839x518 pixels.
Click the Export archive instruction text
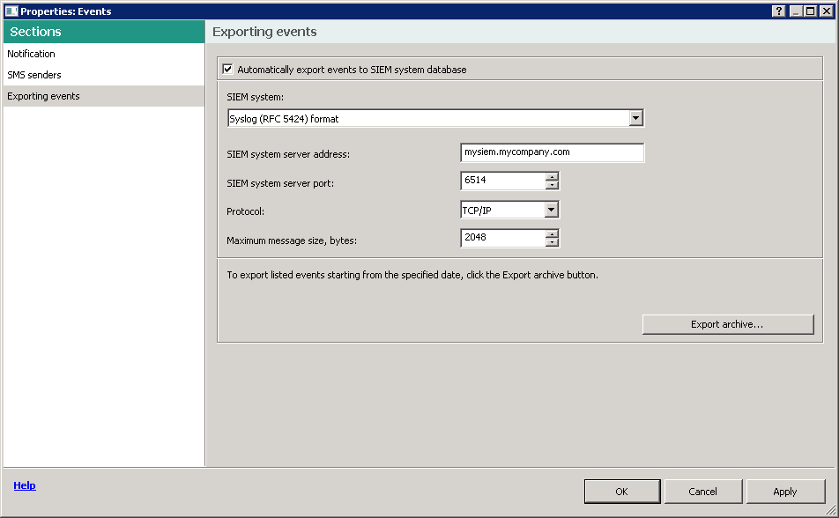(x=412, y=275)
